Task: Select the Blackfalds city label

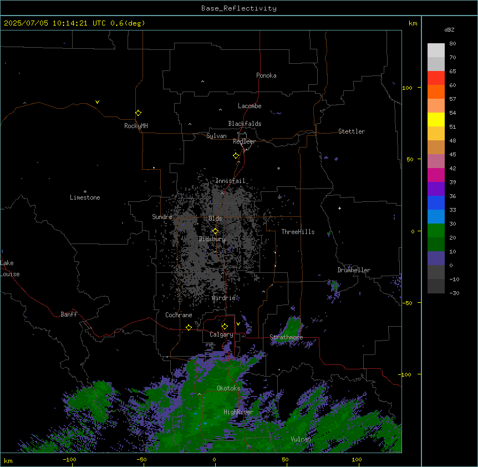Action: [245, 124]
